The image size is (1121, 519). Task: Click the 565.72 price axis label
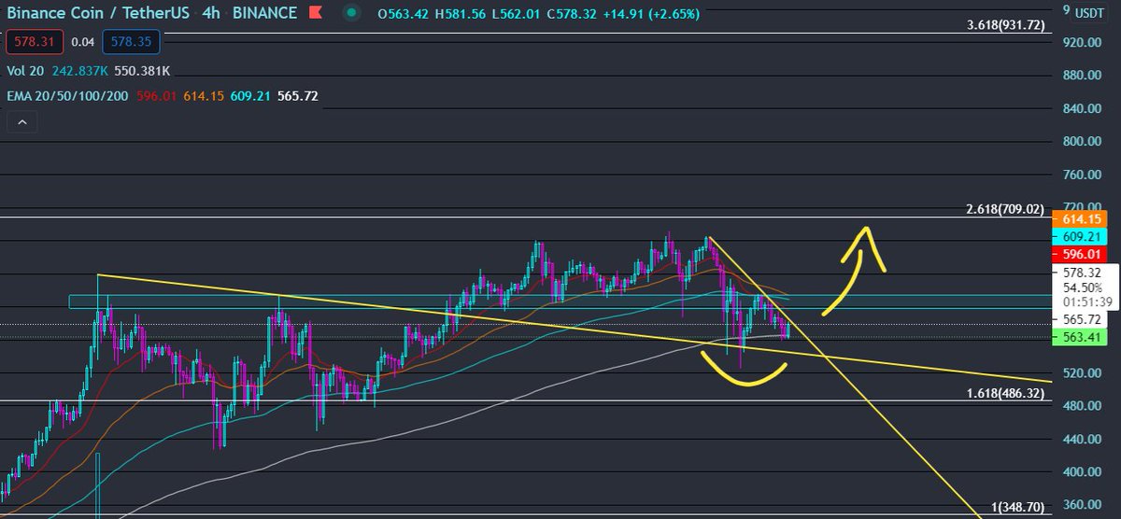click(x=1082, y=319)
